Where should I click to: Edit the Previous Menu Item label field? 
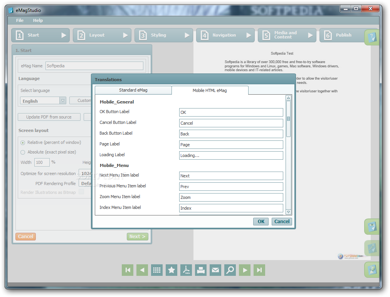[x=231, y=187]
